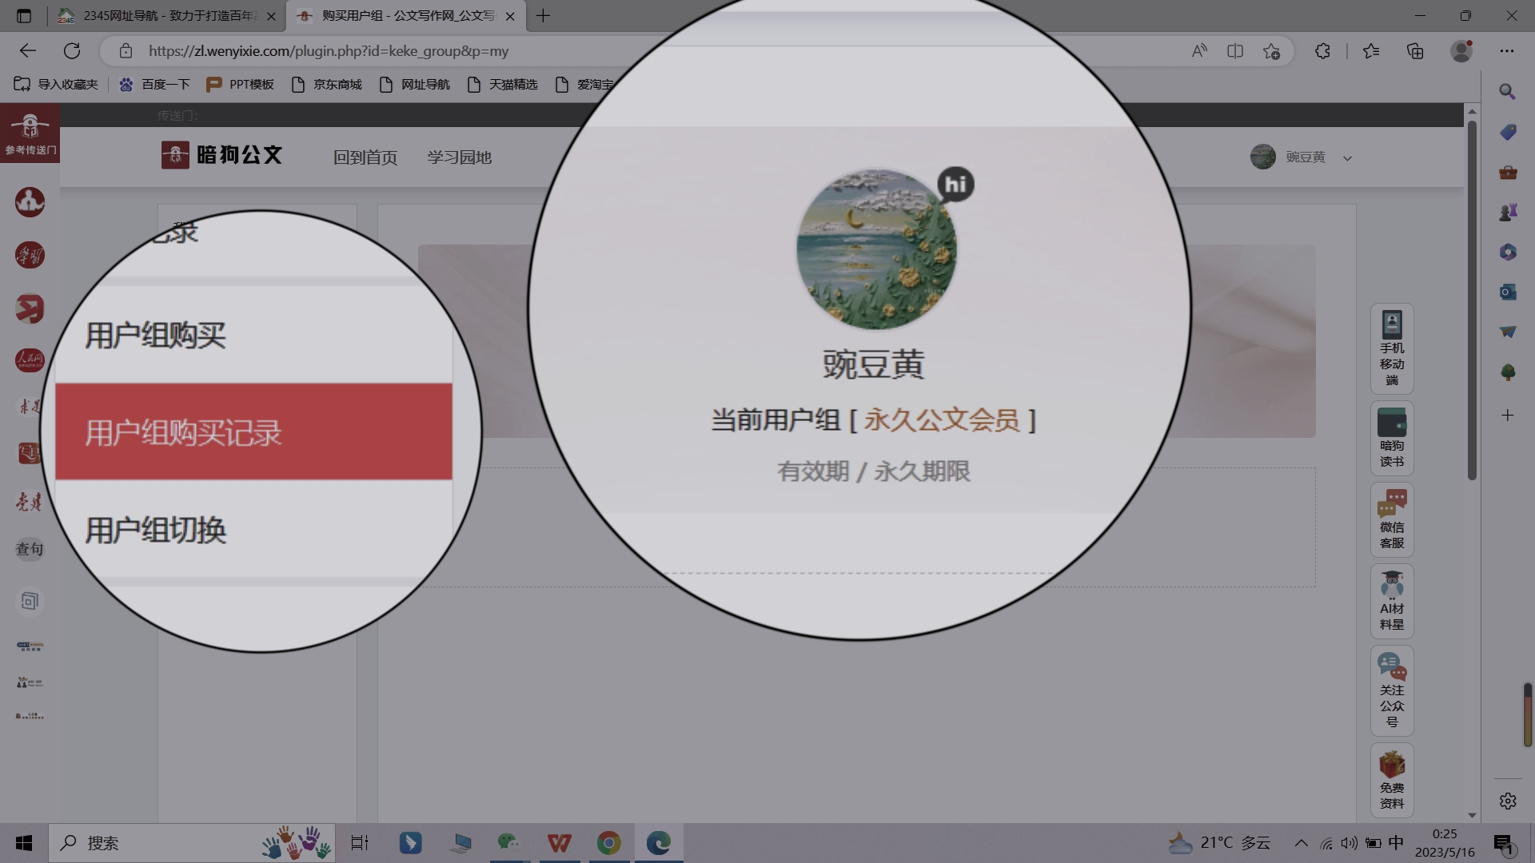Click the Windows taskbar search box
This screenshot has height=863, width=1535.
click(x=192, y=843)
